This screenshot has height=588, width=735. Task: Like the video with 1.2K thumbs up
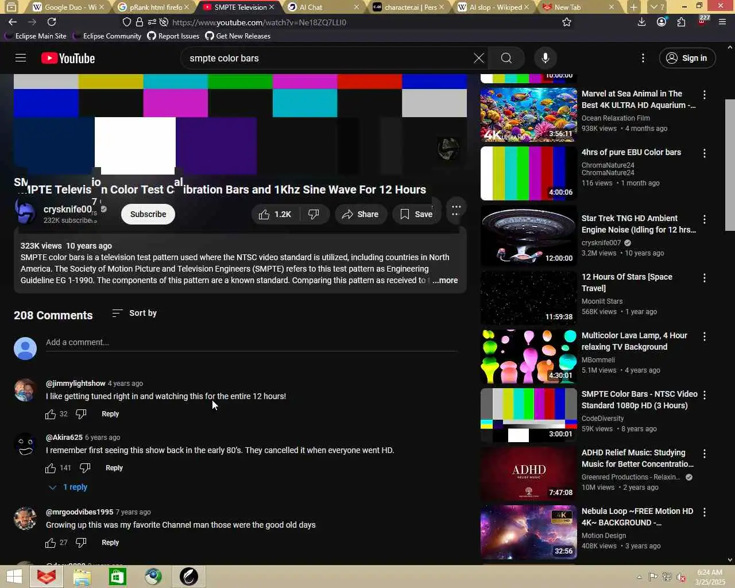[275, 214]
